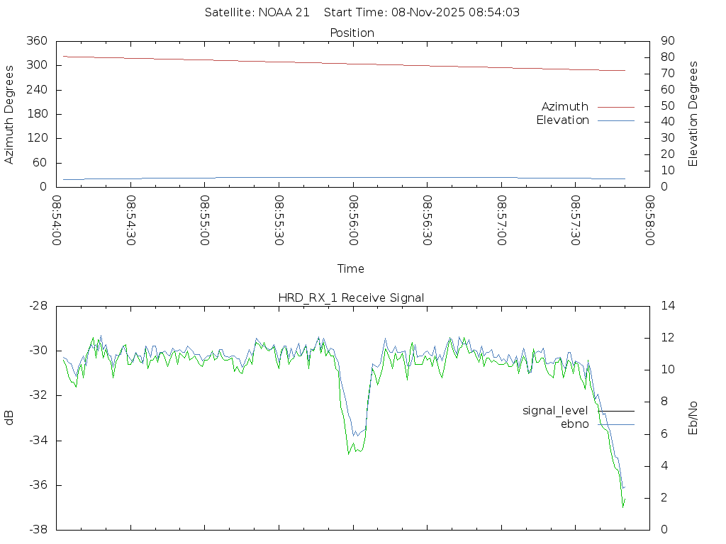Click the Azimuth legend red line sample
Screen dimensions: 726x544
pyautogui.click(x=615, y=107)
